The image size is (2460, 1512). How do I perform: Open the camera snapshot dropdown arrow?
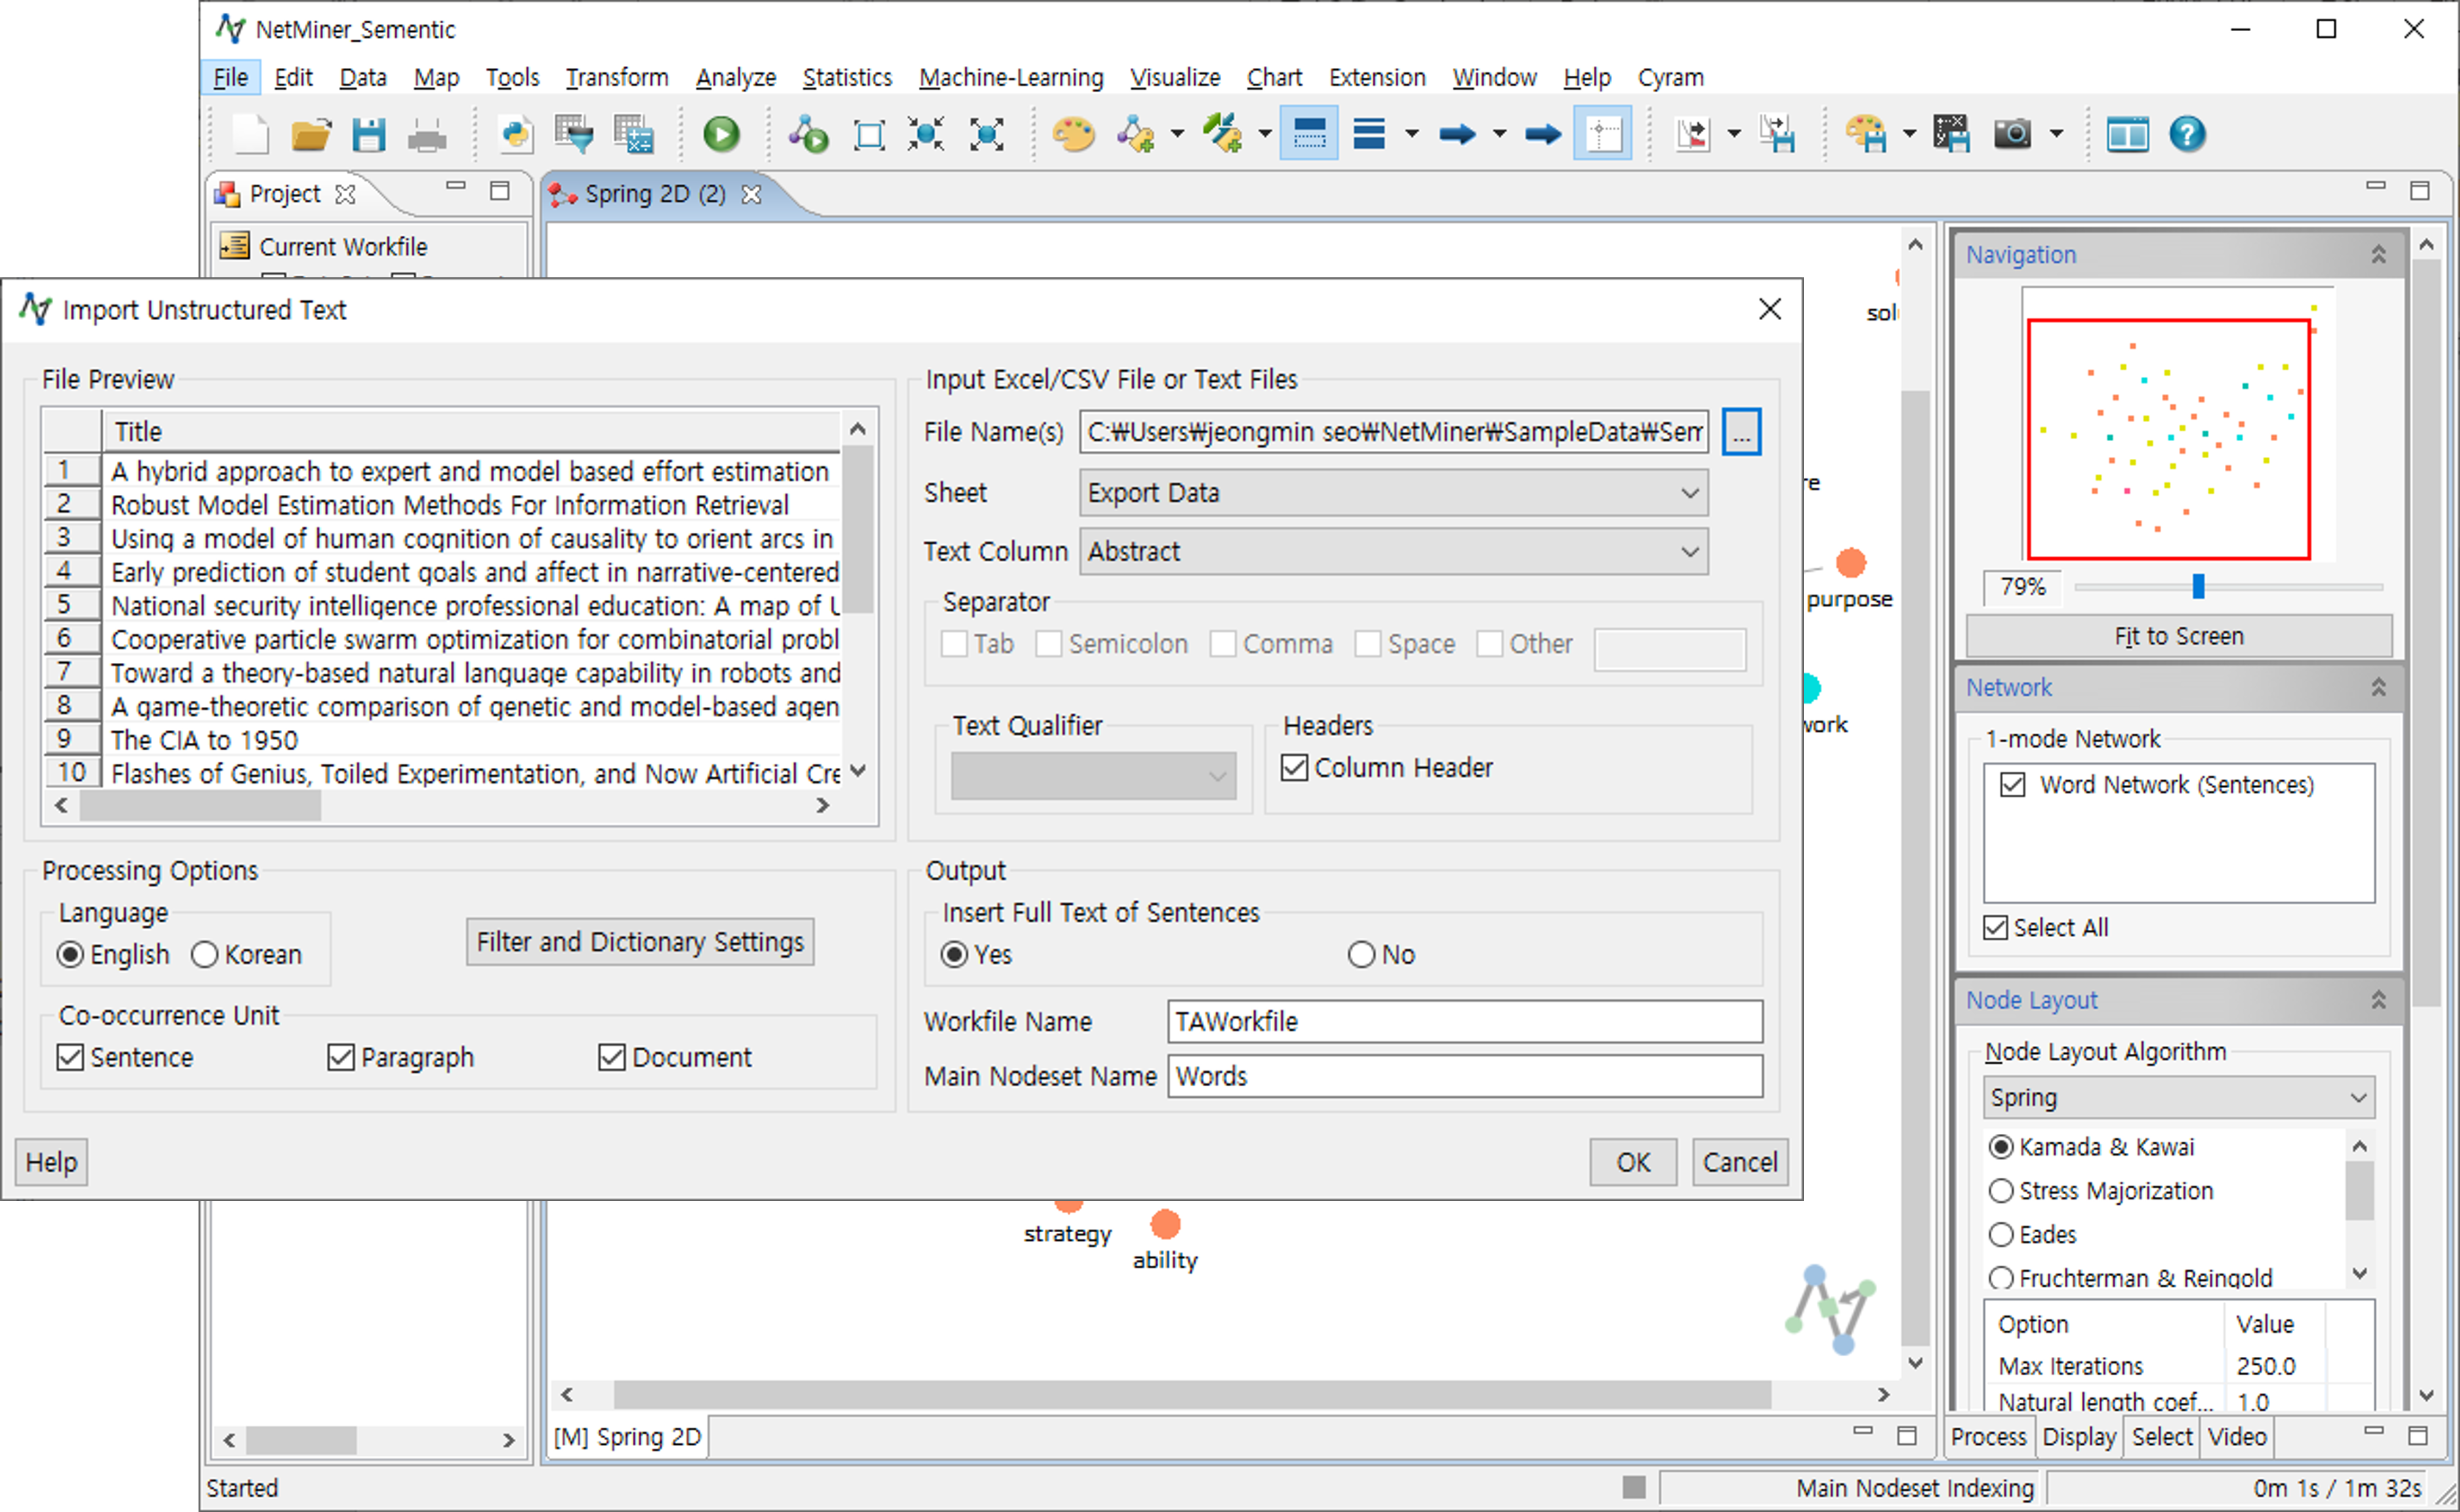click(2056, 134)
